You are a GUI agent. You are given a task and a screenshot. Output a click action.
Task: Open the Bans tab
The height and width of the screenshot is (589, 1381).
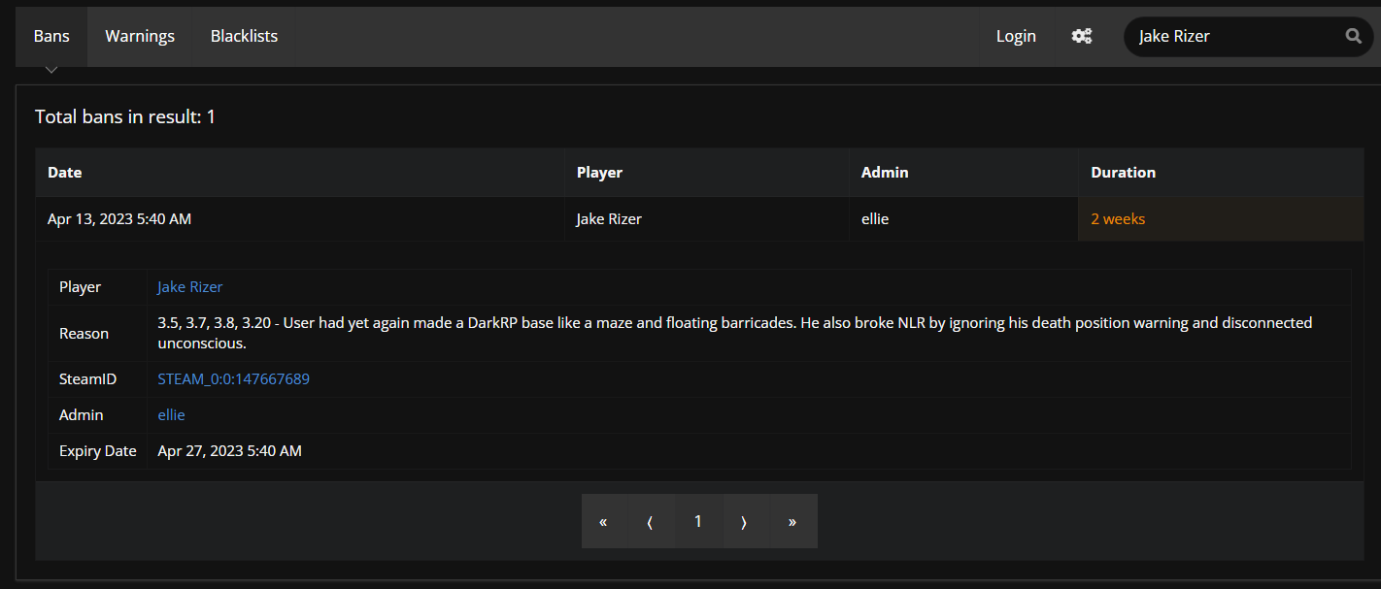(x=51, y=36)
